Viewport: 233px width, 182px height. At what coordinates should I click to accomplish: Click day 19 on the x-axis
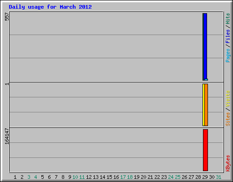137,177
